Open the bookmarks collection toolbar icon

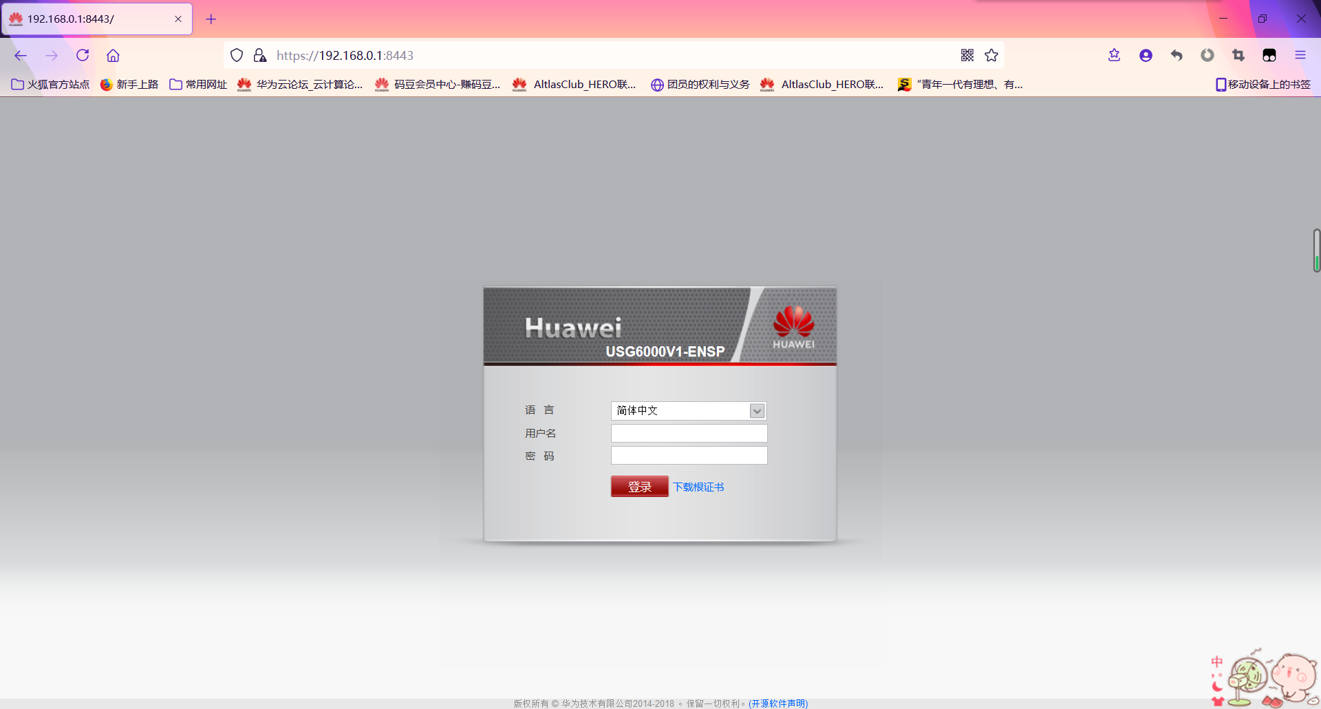(x=1115, y=56)
